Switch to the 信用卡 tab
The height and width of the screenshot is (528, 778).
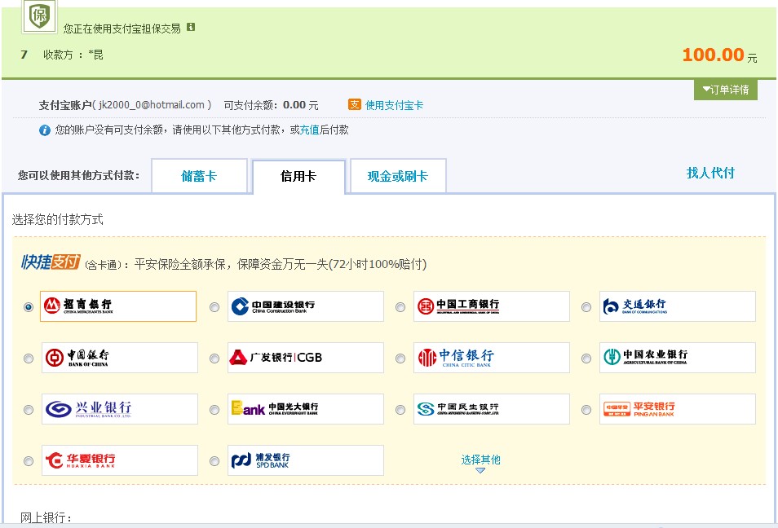(298, 176)
